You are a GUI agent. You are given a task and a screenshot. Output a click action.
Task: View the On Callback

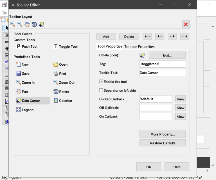(x=181, y=117)
